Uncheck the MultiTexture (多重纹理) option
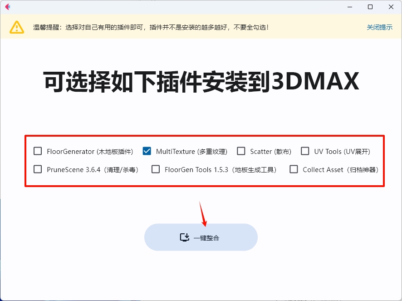 (x=147, y=151)
